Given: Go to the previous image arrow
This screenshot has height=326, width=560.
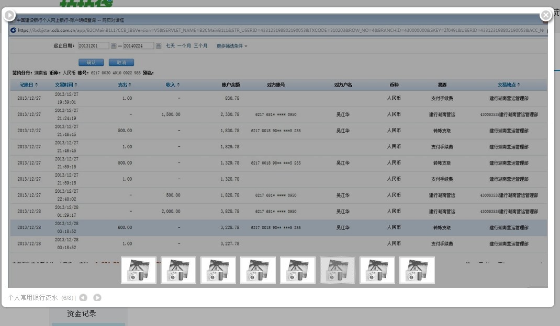Looking at the screenshot, I should pos(83,298).
